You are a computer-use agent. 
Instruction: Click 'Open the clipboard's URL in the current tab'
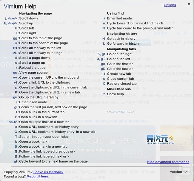tap(53, 88)
